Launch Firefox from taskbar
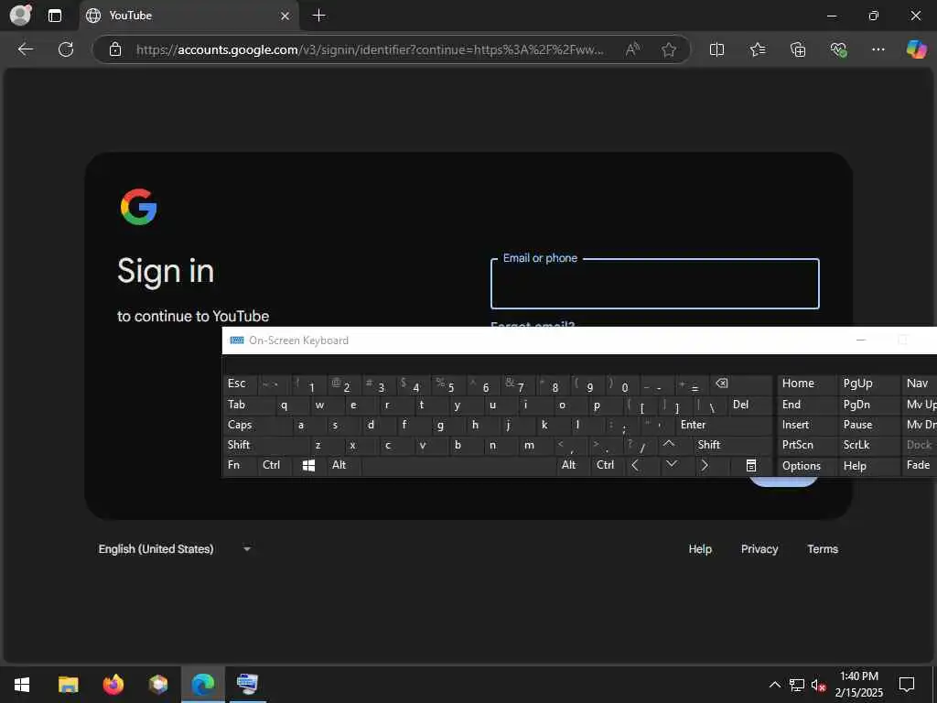 tap(113, 685)
